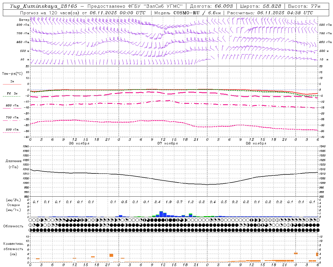
Task: Click the (км) convective cloud unit label
Action: [13, 254]
